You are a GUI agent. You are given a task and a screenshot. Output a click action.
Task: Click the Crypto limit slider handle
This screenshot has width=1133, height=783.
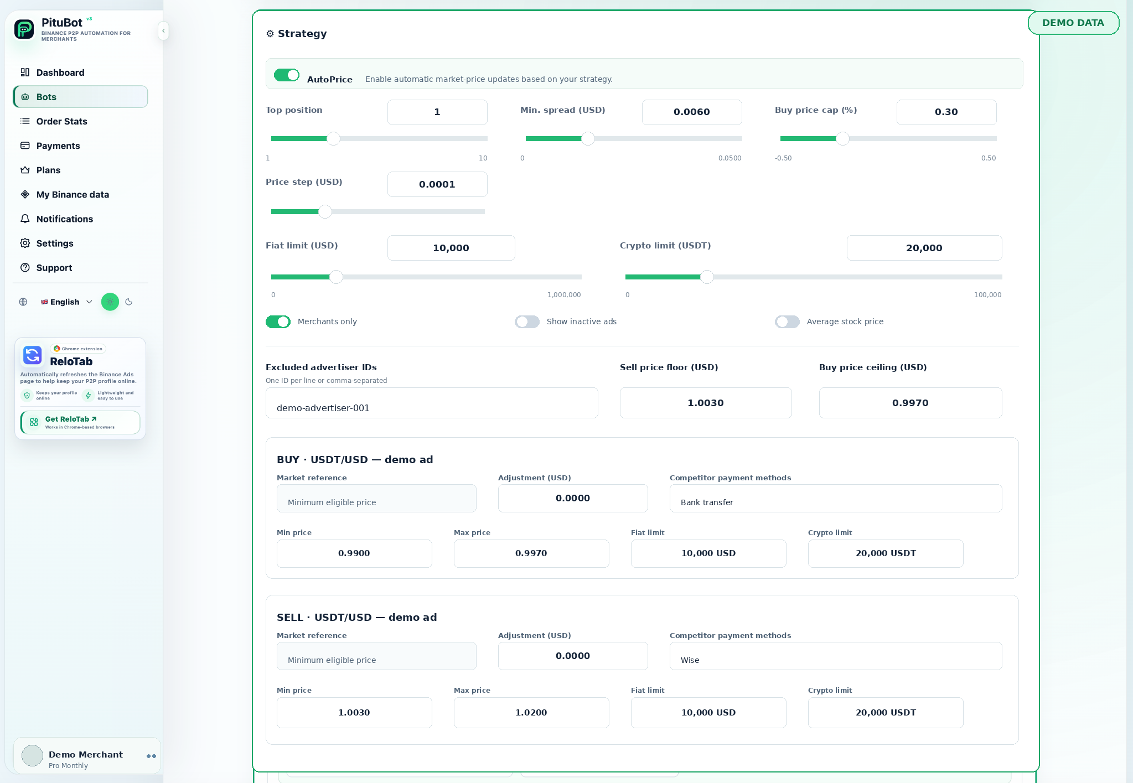tap(707, 277)
